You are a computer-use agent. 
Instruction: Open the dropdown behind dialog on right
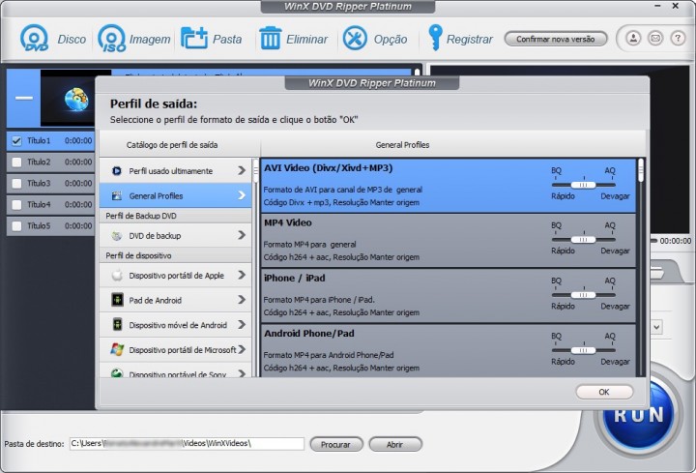tap(656, 328)
